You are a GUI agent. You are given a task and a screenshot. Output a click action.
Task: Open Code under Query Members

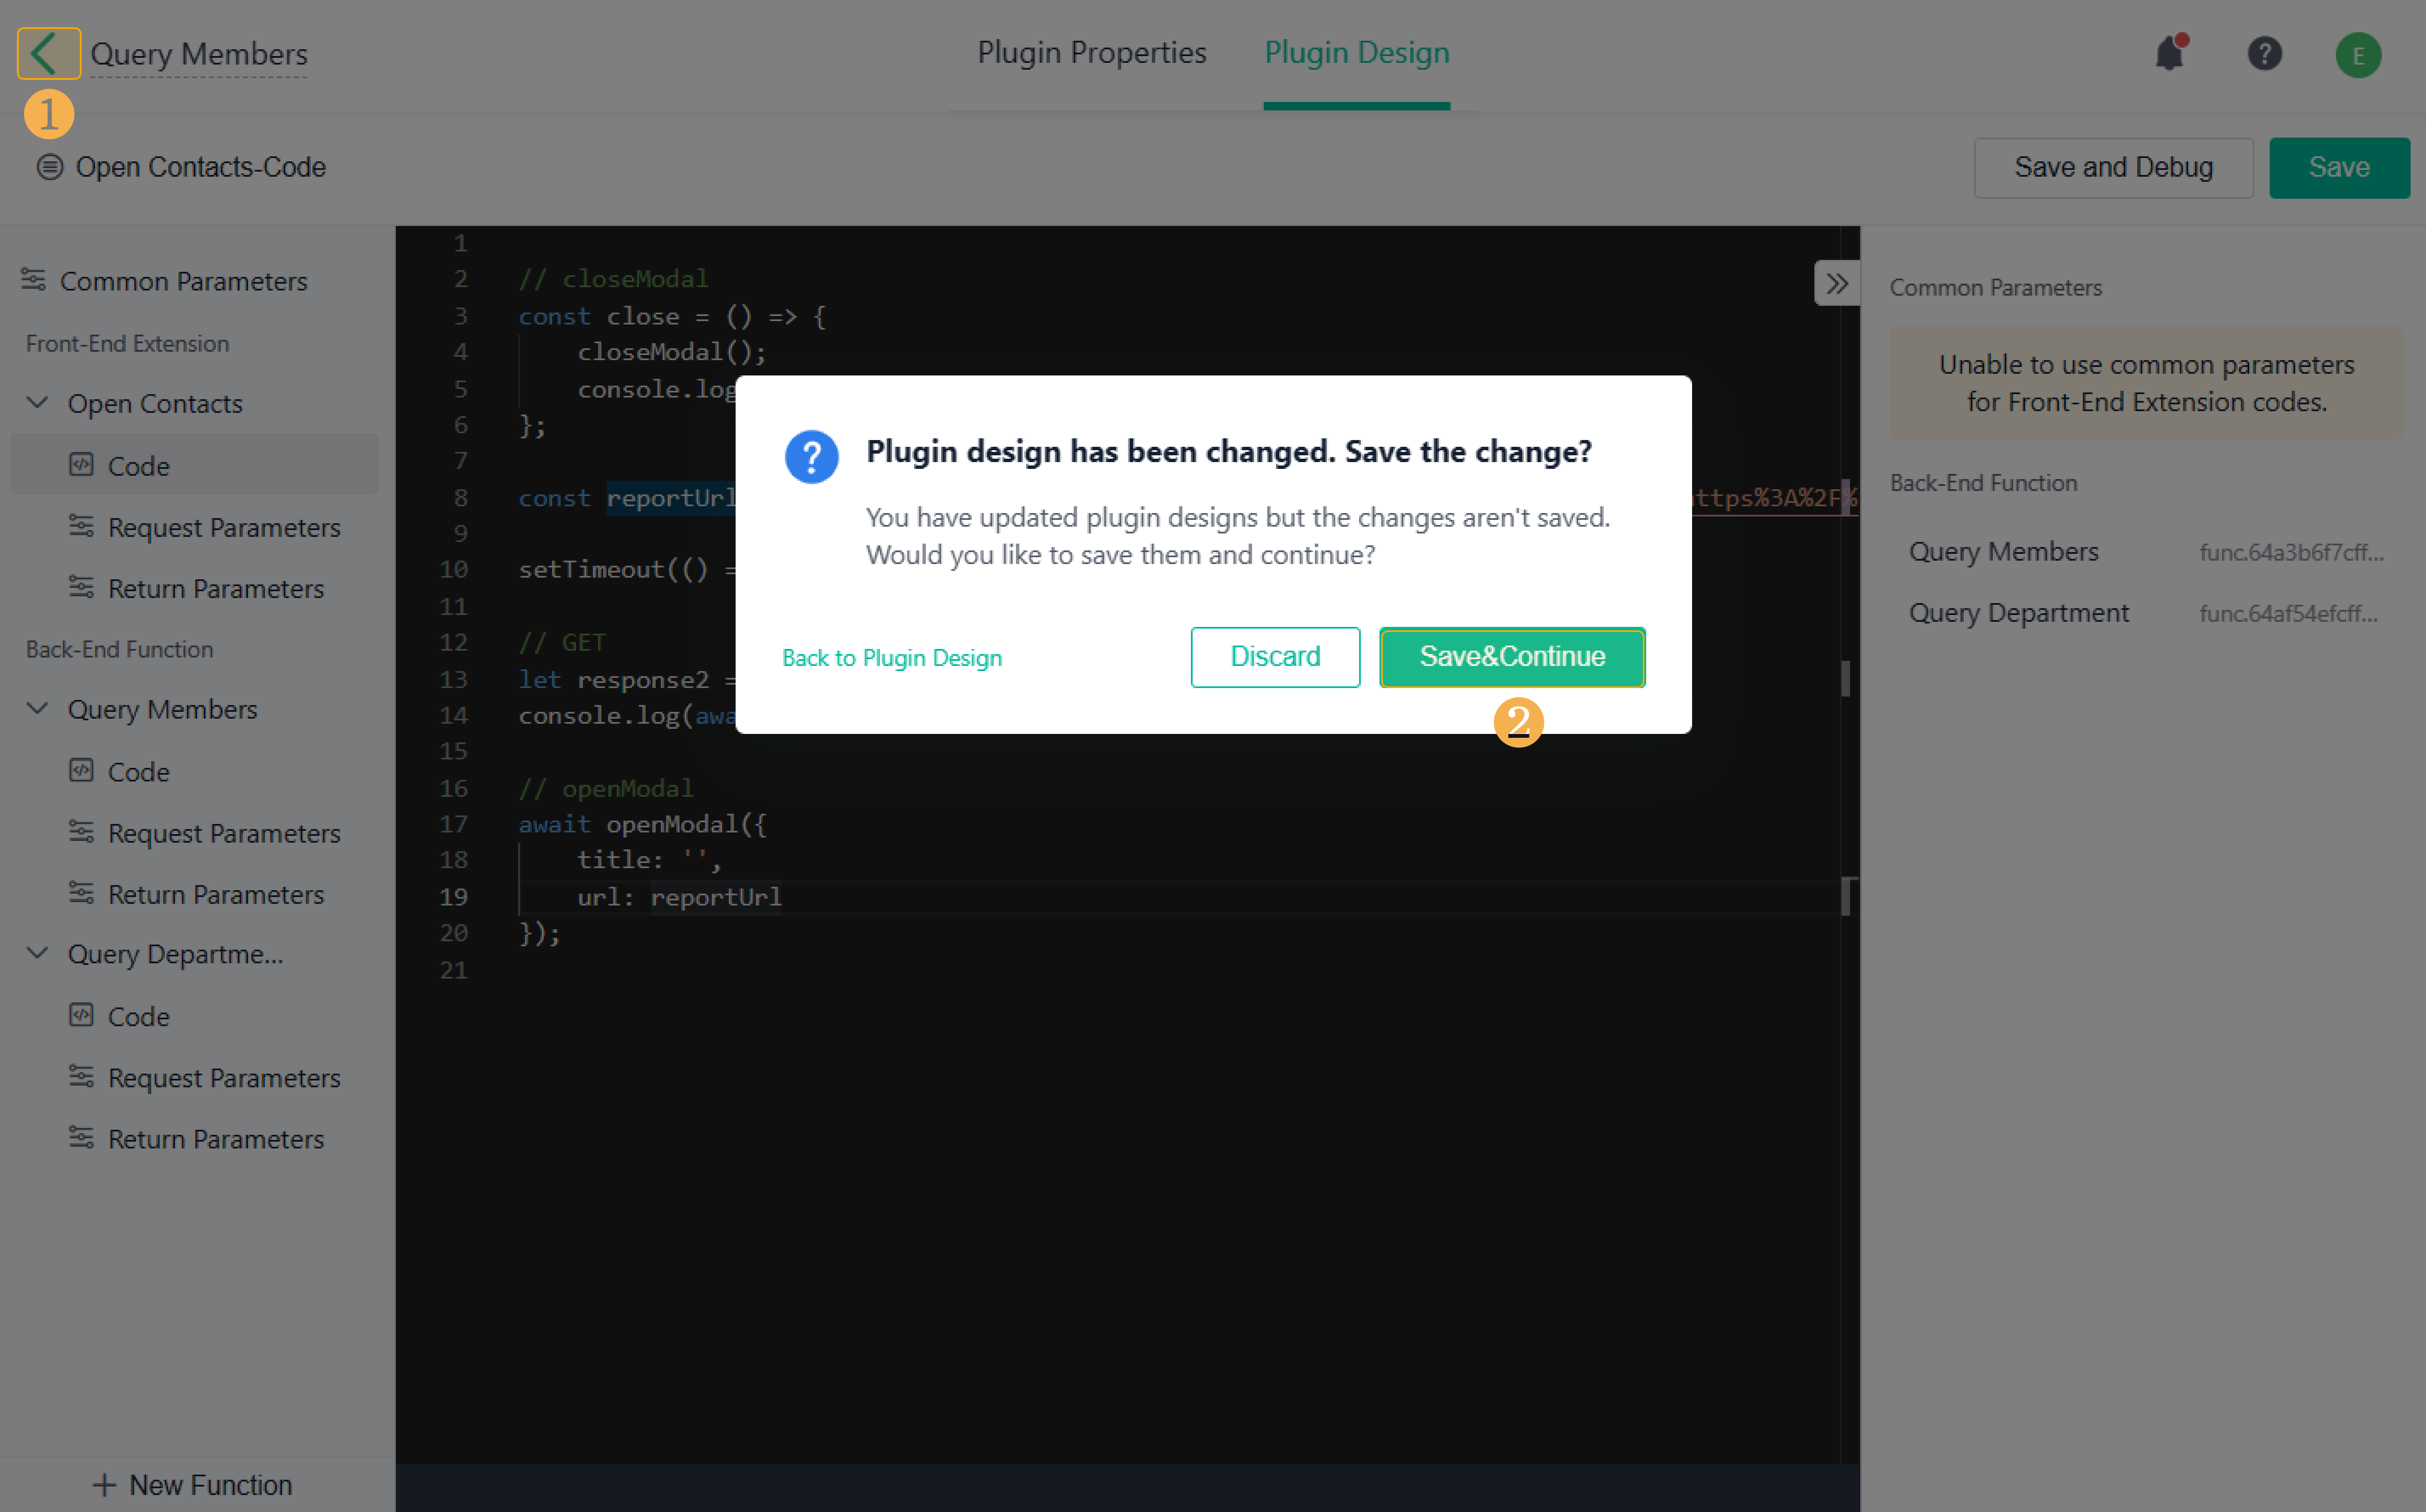pyautogui.click(x=138, y=772)
